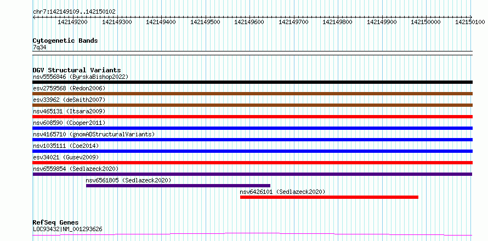Click the Cytogenetic Bands track title
488x241 pixels.
pos(65,41)
